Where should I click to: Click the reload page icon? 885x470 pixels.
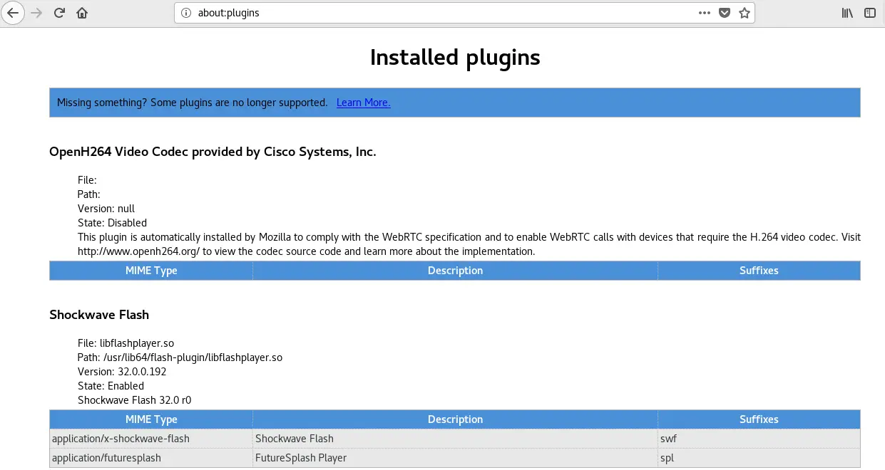point(59,12)
